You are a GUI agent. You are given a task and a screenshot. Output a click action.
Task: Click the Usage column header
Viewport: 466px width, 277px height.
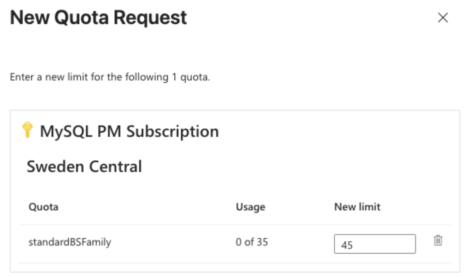[251, 207]
